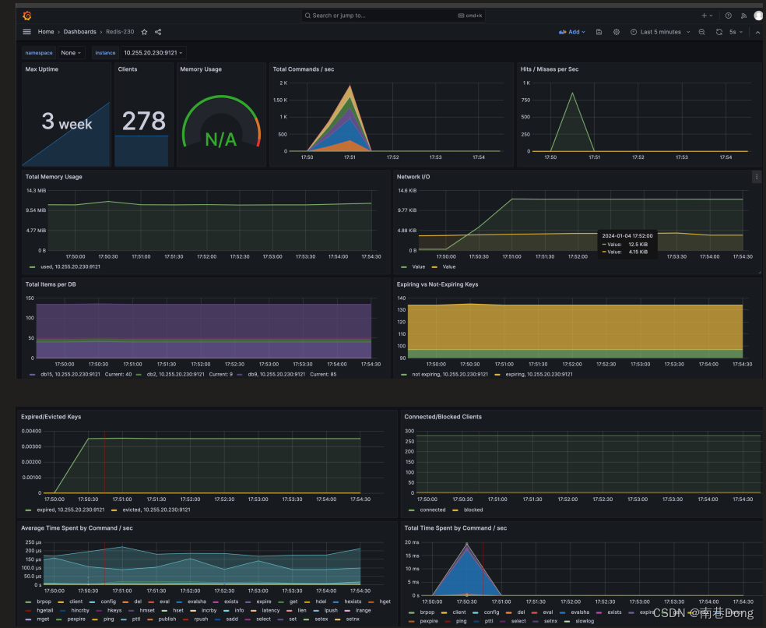Viewport: 766px width, 628px height.
Task: Open the Network I/O panel menu dots
Action: 757,177
